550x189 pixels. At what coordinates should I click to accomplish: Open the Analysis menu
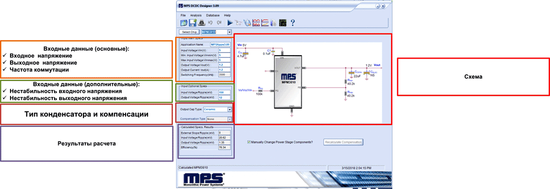pos(196,16)
